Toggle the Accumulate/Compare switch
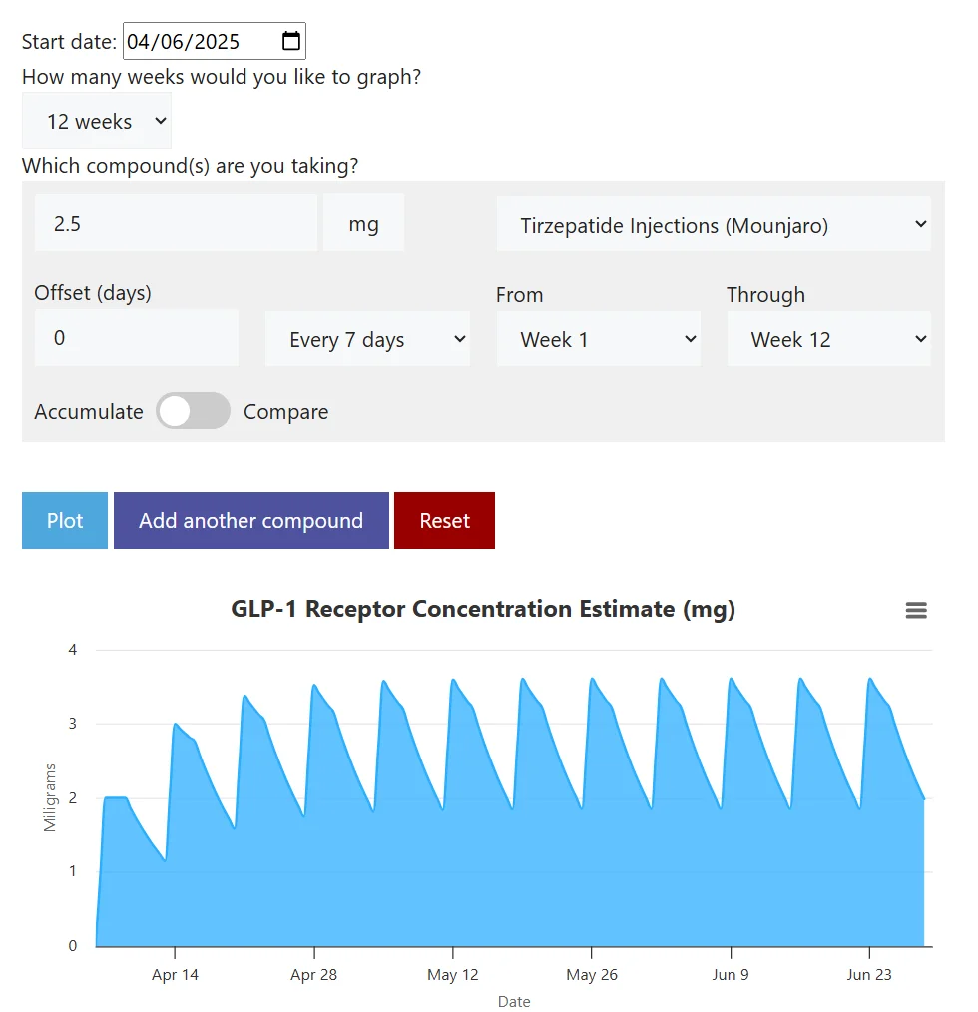 pos(193,411)
